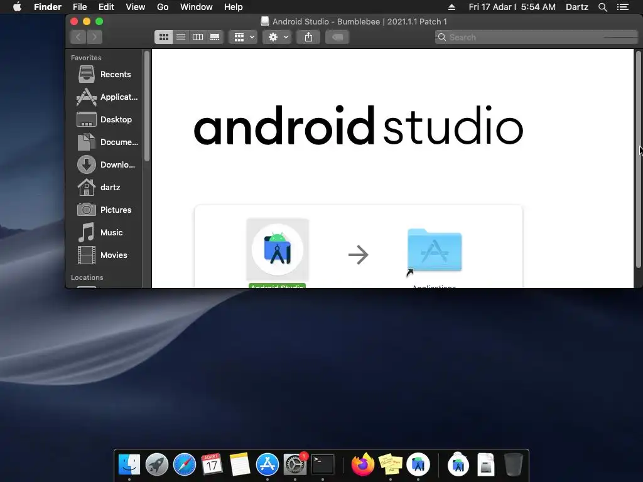Screen dimensions: 643x482
Task: Open Movies in the sidebar
Action: (x=102, y=255)
